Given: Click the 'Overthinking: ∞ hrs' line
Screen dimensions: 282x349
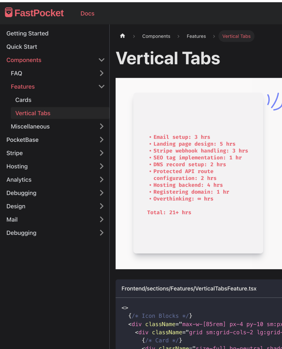Looking at the screenshot, I should pyautogui.click(x=183, y=199).
